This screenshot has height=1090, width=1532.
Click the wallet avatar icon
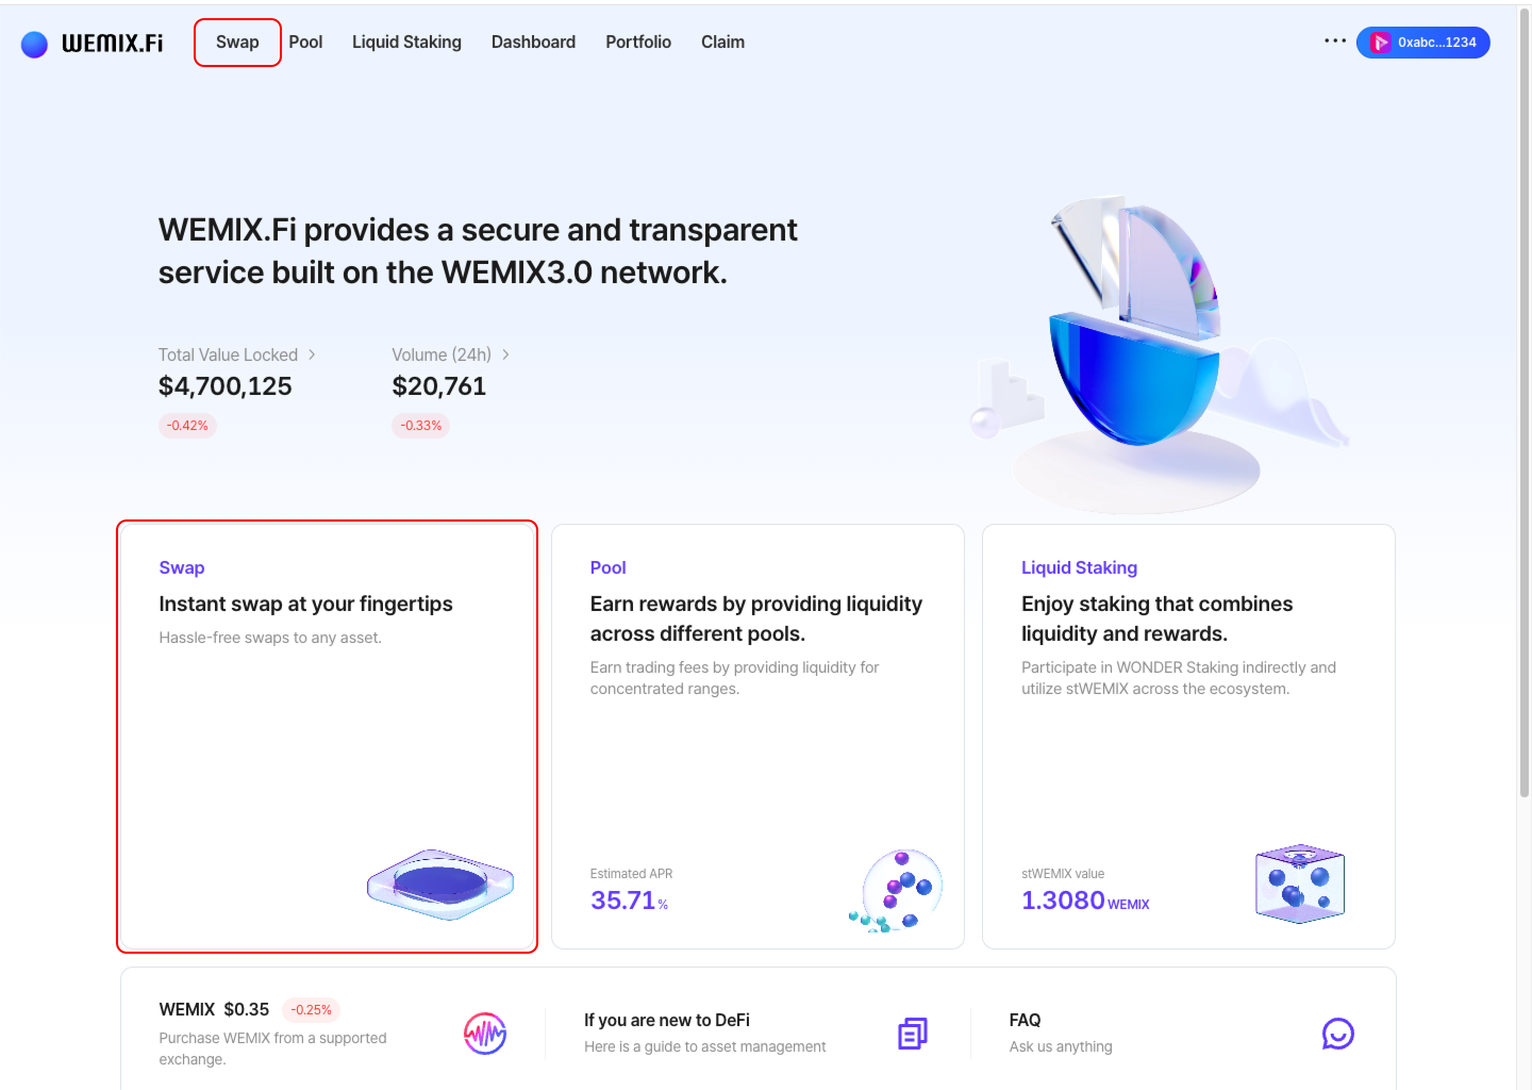click(x=1380, y=43)
